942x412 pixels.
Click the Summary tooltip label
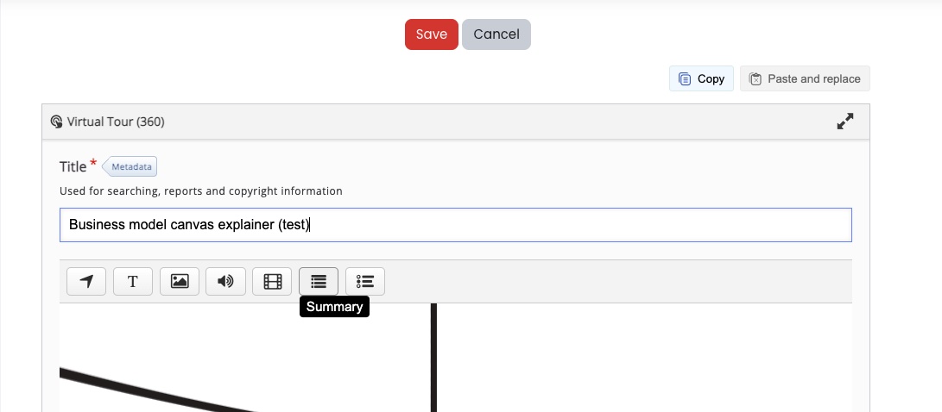335,307
